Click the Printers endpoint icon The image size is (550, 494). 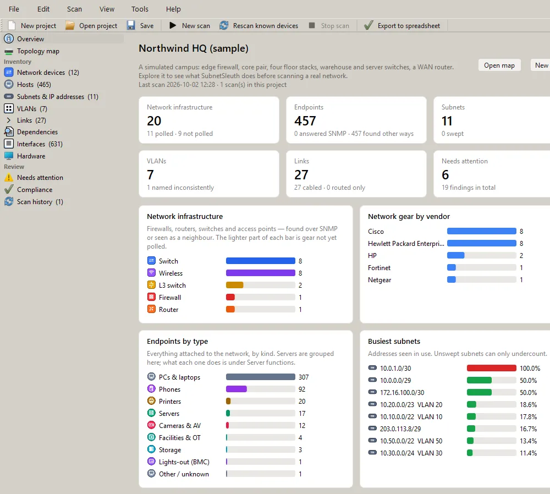tap(151, 400)
